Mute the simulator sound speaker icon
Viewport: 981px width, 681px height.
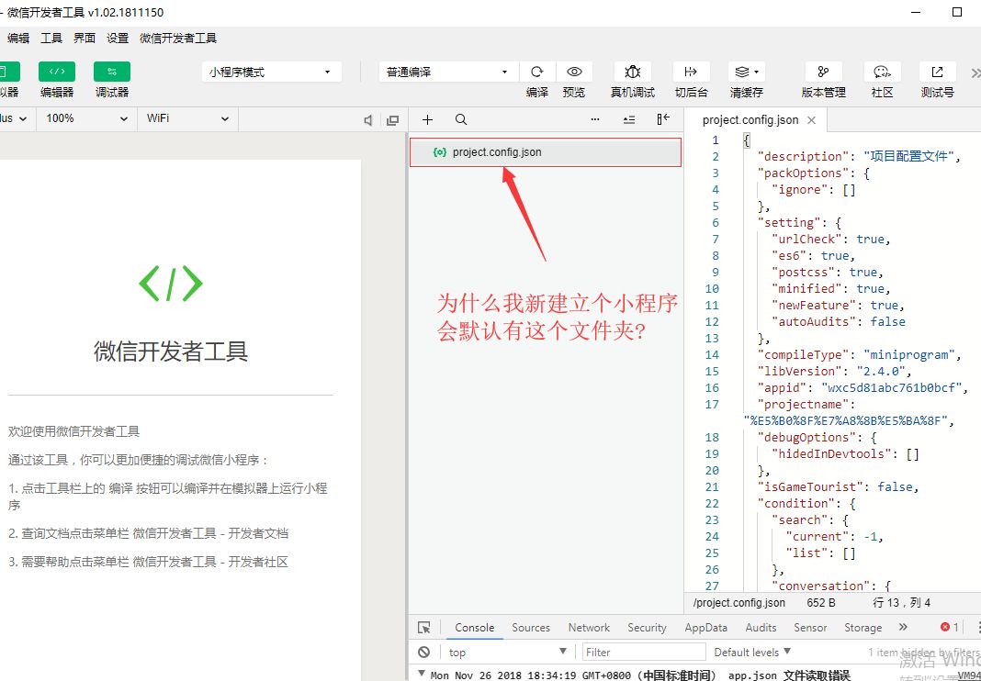[x=368, y=120]
